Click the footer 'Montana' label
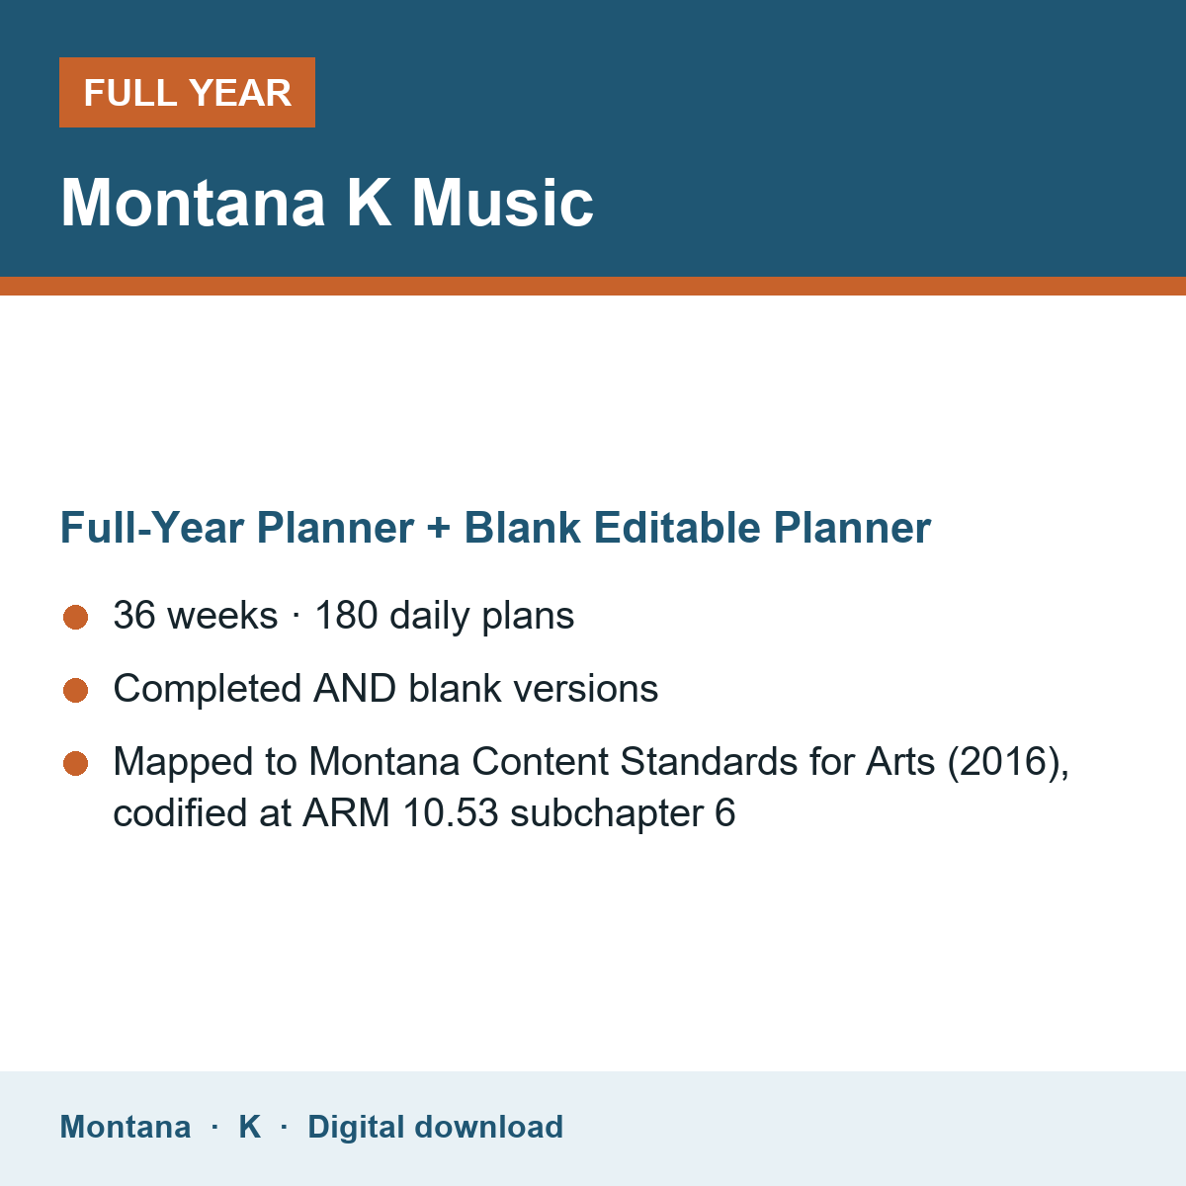 [126, 1127]
